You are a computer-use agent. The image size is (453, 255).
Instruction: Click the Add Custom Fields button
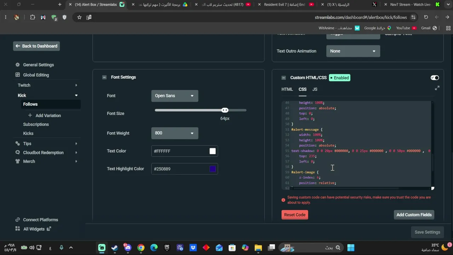tap(414, 215)
